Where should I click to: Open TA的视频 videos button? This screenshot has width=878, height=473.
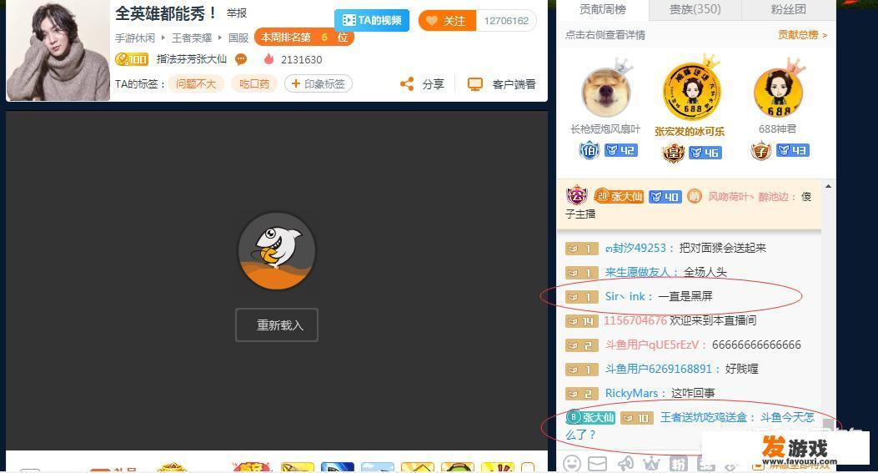[372, 20]
